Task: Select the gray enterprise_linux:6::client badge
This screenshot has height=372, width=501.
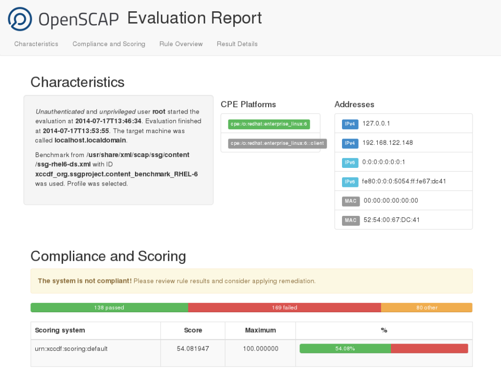Action: pos(277,143)
